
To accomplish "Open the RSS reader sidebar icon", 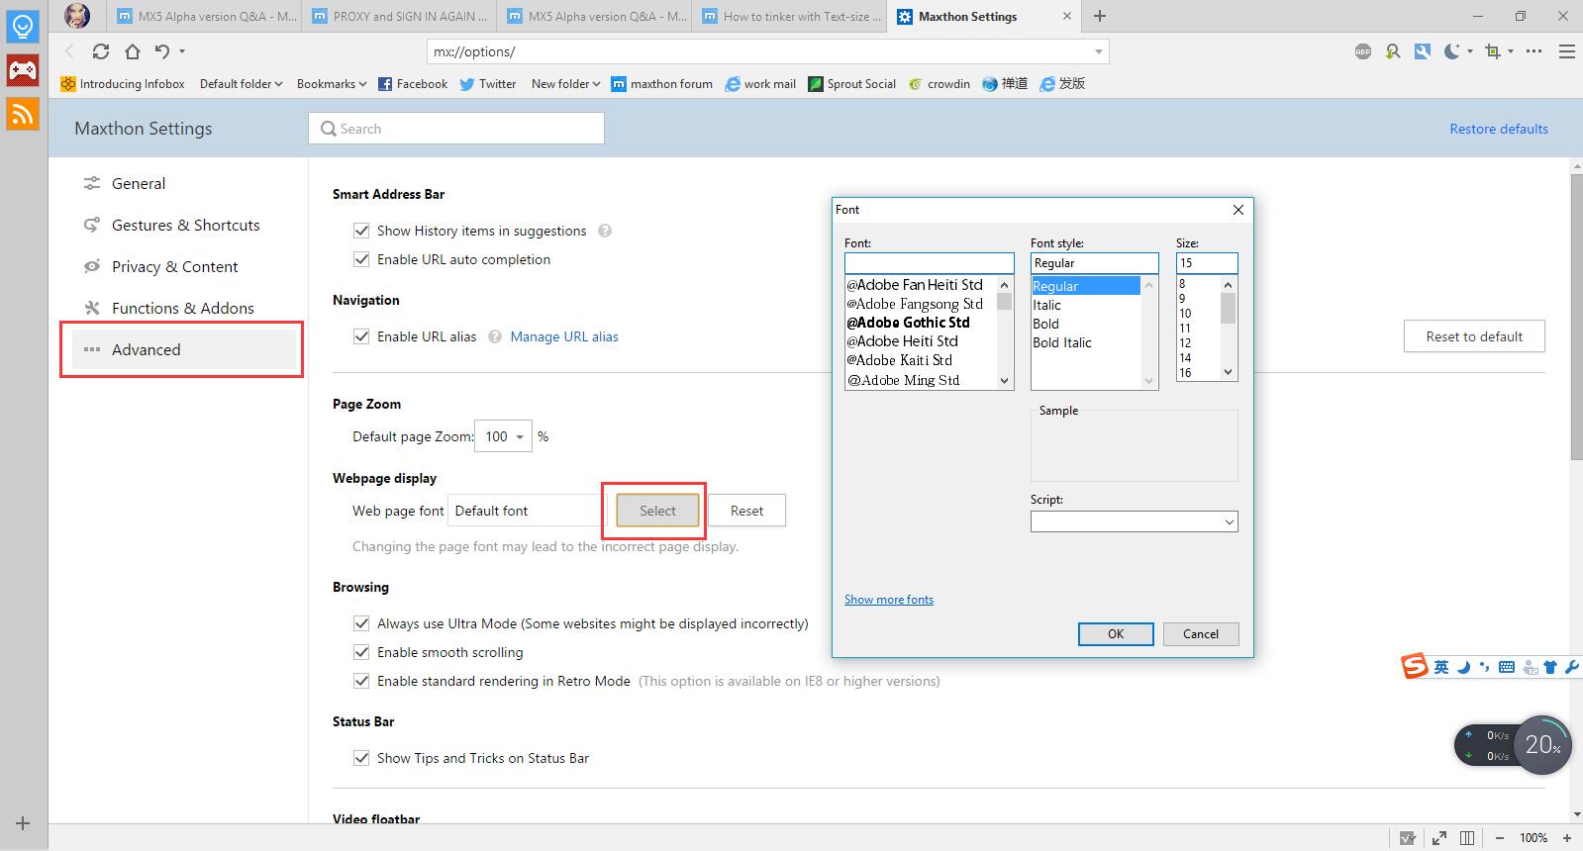I will pos(23,114).
